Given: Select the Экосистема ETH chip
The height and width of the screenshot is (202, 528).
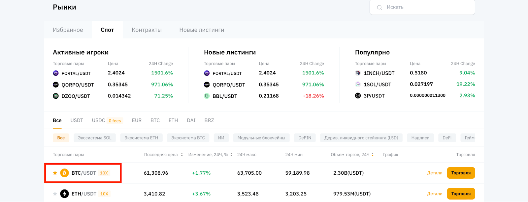Looking at the screenshot, I should point(141,138).
